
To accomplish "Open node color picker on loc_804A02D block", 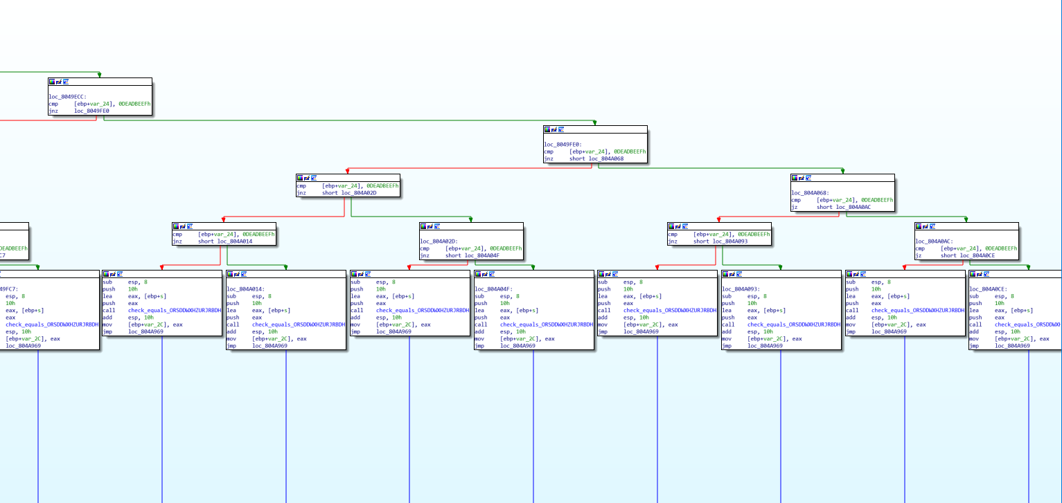I will (x=424, y=226).
